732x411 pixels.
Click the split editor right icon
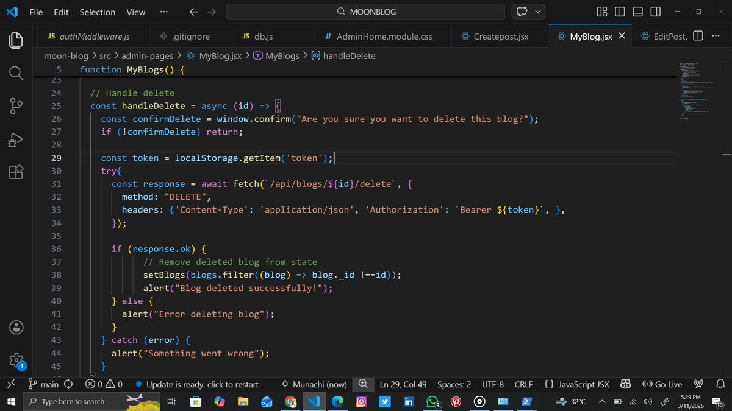tap(698, 37)
